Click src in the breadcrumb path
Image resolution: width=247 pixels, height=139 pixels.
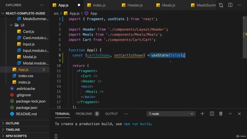(x=56, y=14)
